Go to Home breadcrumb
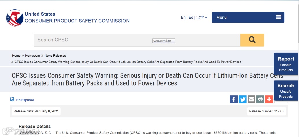 point(16,56)
